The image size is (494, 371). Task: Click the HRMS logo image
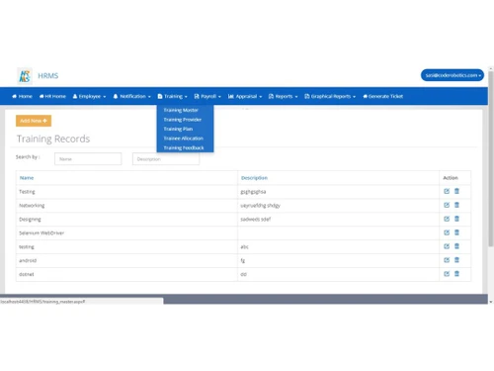[25, 76]
